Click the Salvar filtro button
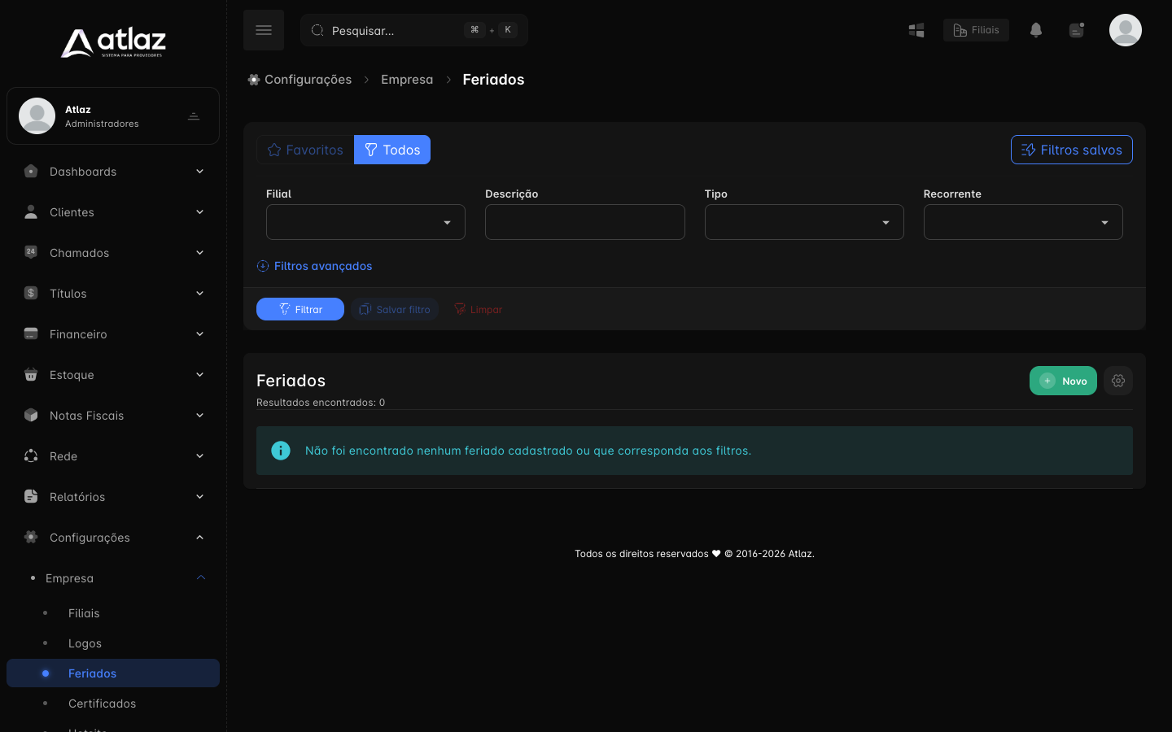The image size is (1172, 732). point(395,309)
